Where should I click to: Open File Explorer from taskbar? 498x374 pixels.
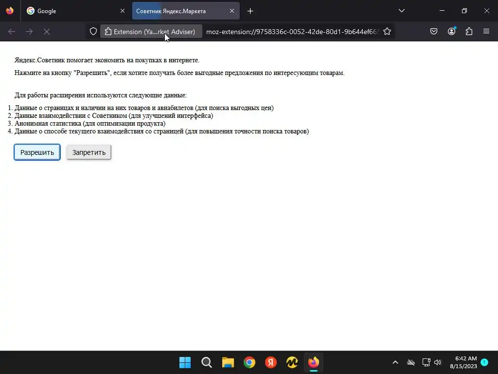228,362
